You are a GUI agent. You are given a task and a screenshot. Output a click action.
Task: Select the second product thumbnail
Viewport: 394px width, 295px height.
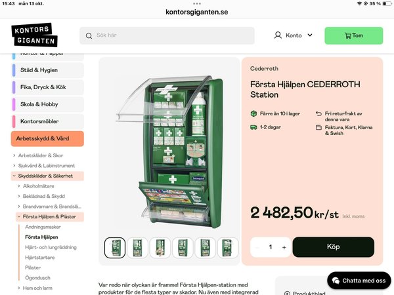(137, 248)
